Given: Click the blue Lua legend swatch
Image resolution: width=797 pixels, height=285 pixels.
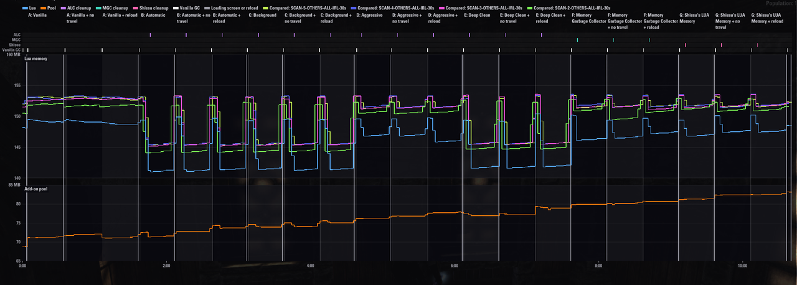Looking at the screenshot, I should [24, 8].
